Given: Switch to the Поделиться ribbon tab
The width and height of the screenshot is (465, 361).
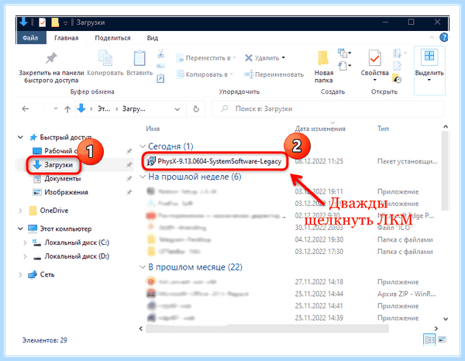Looking at the screenshot, I should (112, 38).
